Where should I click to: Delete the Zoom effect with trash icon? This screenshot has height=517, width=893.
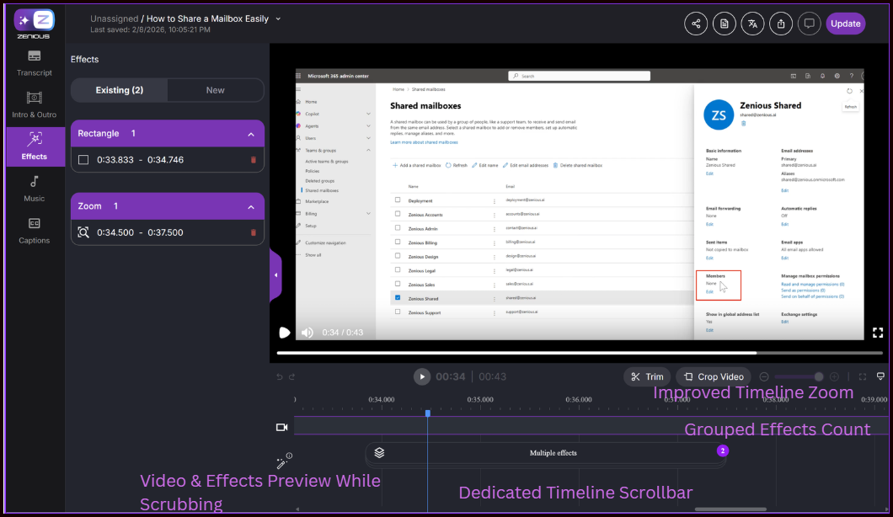[254, 232]
